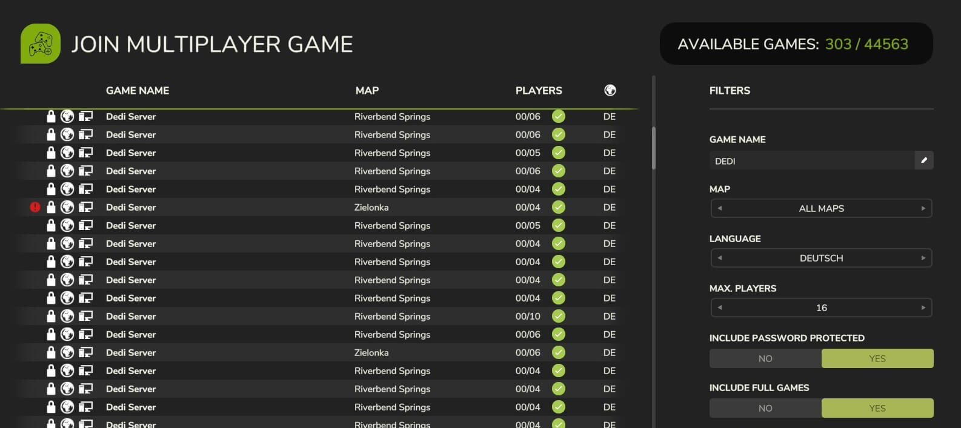Click lock icon on Zielonka 00/06 row
Screen dimensions: 961x428
pyautogui.click(x=51, y=352)
